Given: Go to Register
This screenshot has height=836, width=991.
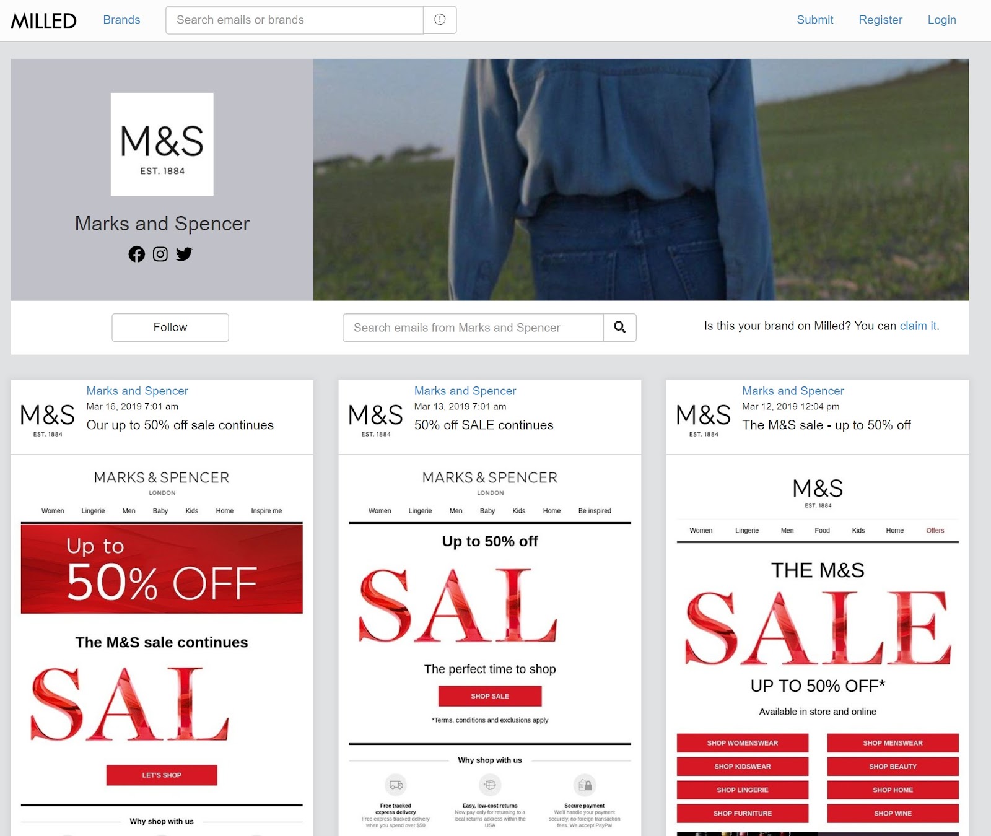Looking at the screenshot, I should (880, 20).
